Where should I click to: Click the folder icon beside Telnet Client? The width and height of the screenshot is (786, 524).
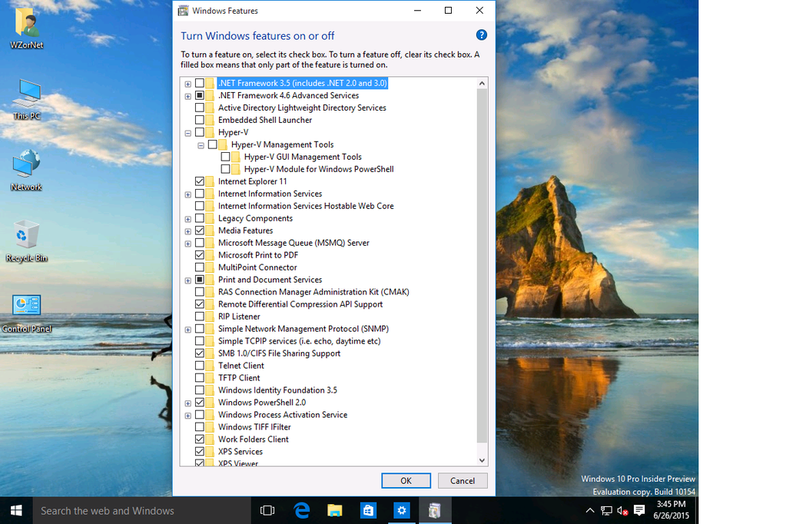pos(210,366)
